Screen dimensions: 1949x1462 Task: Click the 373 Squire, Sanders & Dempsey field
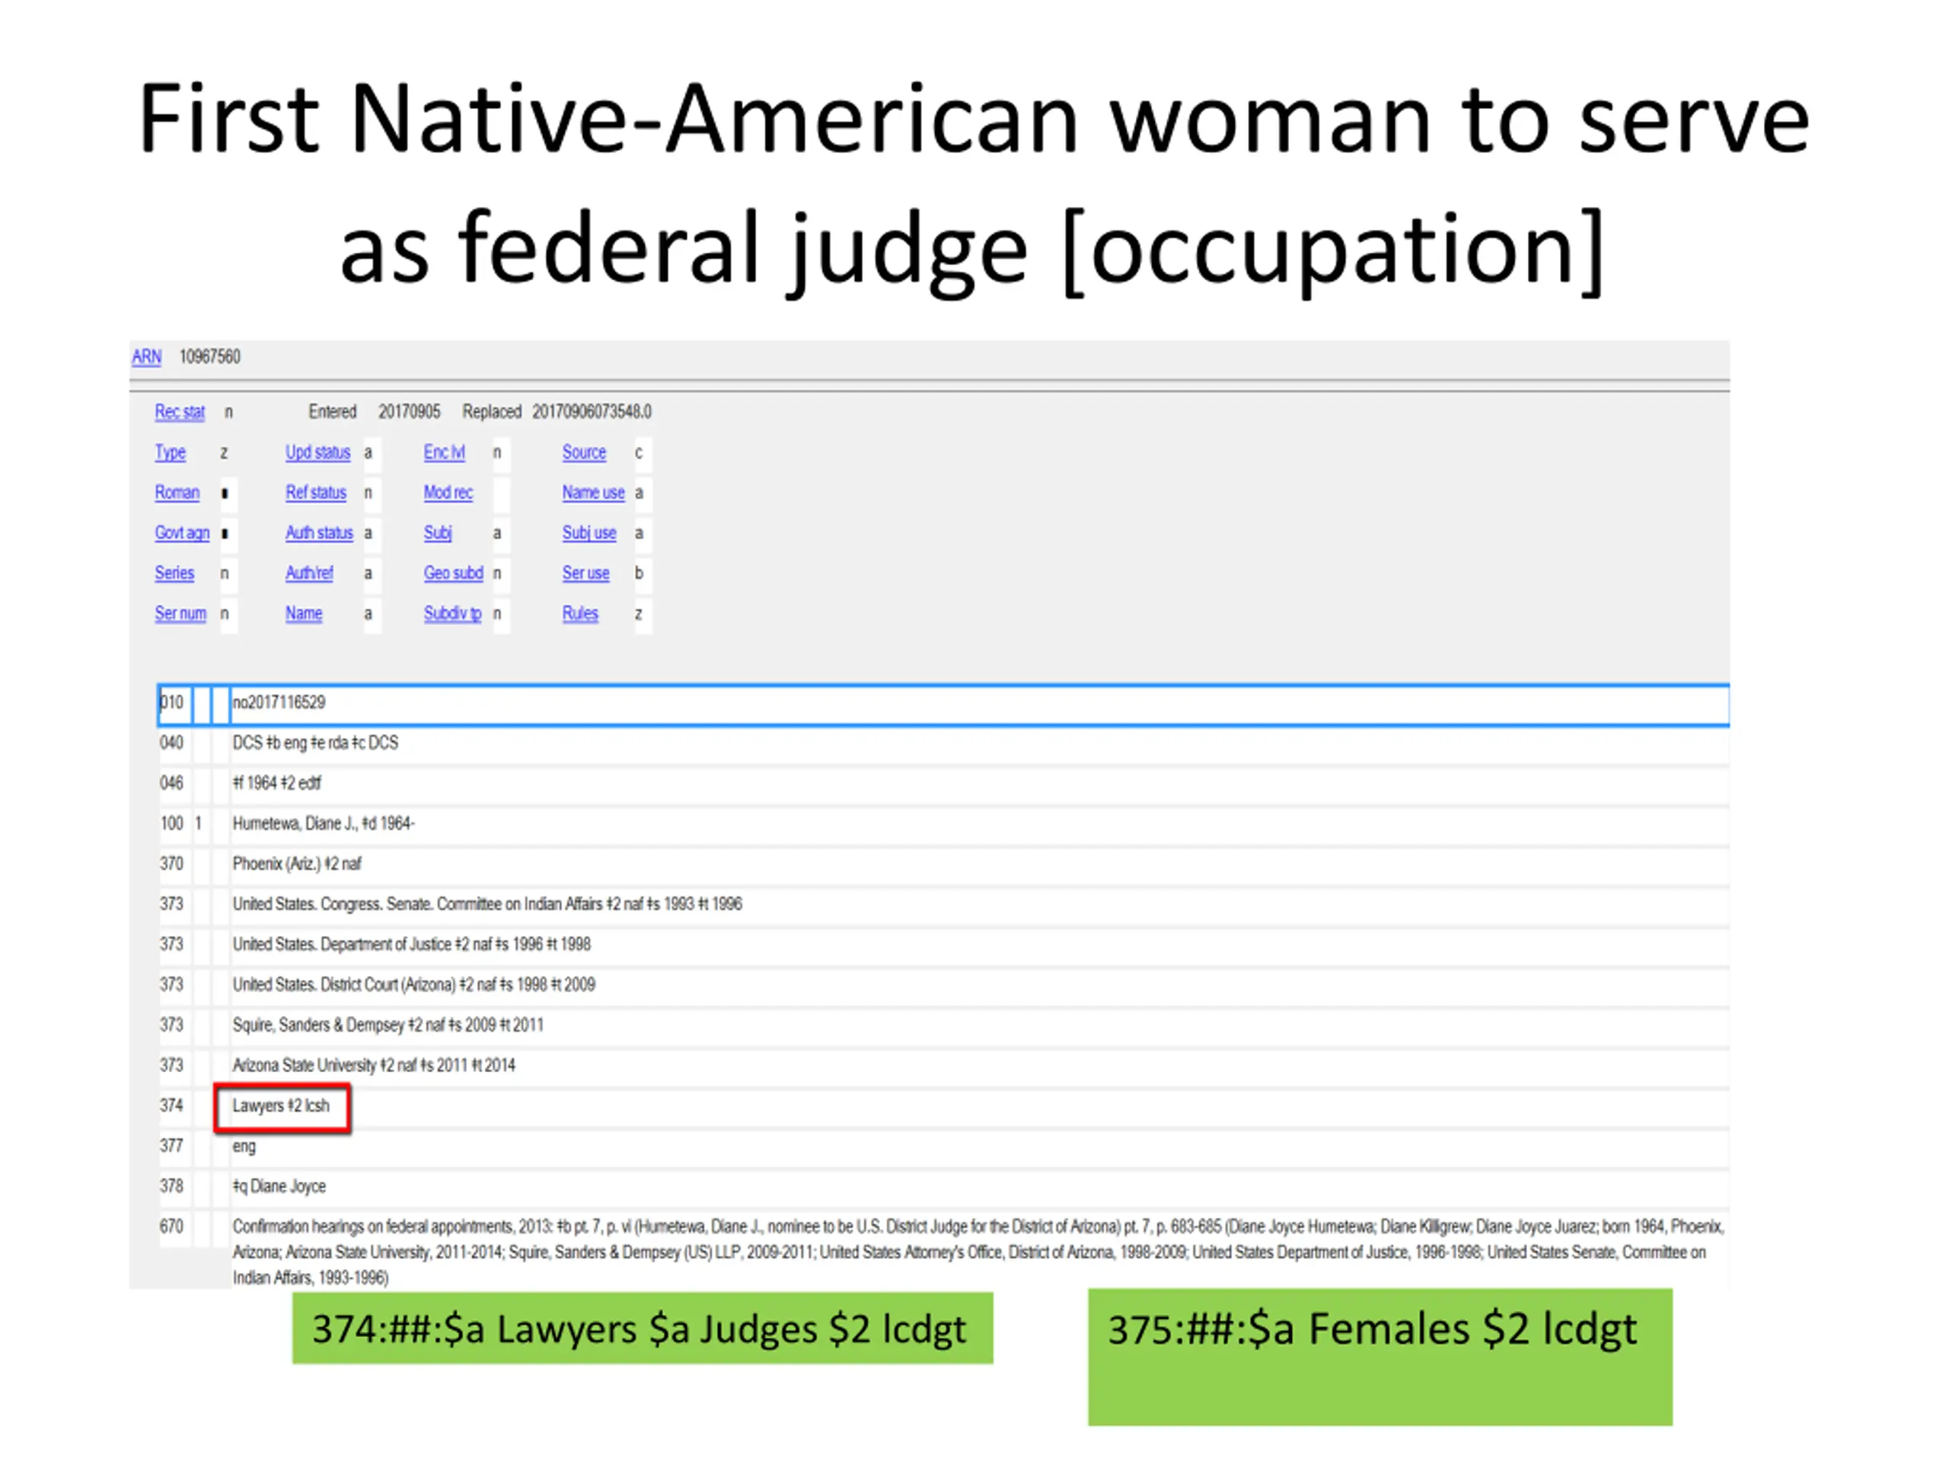click(x=979, y=1026)
